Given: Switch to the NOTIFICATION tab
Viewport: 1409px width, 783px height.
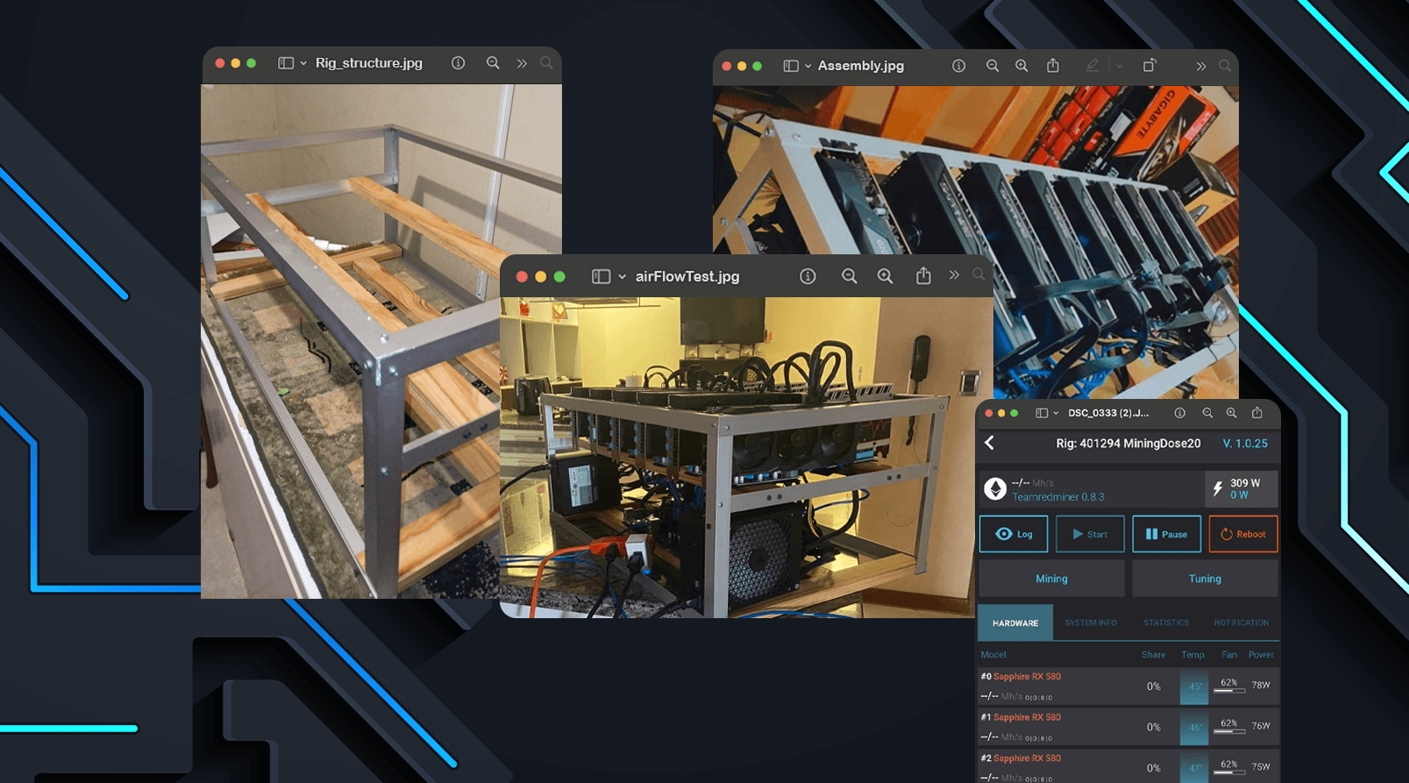Looking at the screenshot, I should [x=1242, y=623].
